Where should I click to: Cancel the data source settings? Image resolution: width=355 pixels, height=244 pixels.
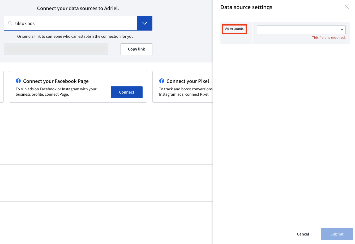click(303, 234)
